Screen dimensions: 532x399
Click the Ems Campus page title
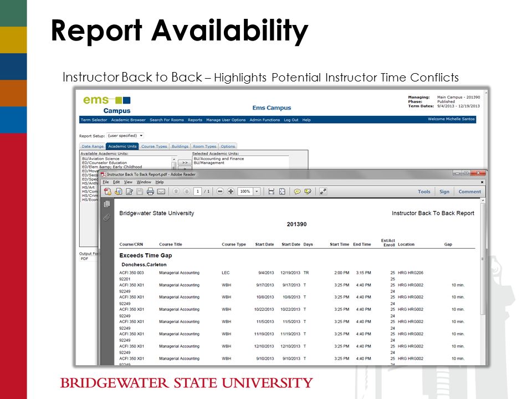coord(272,108)
